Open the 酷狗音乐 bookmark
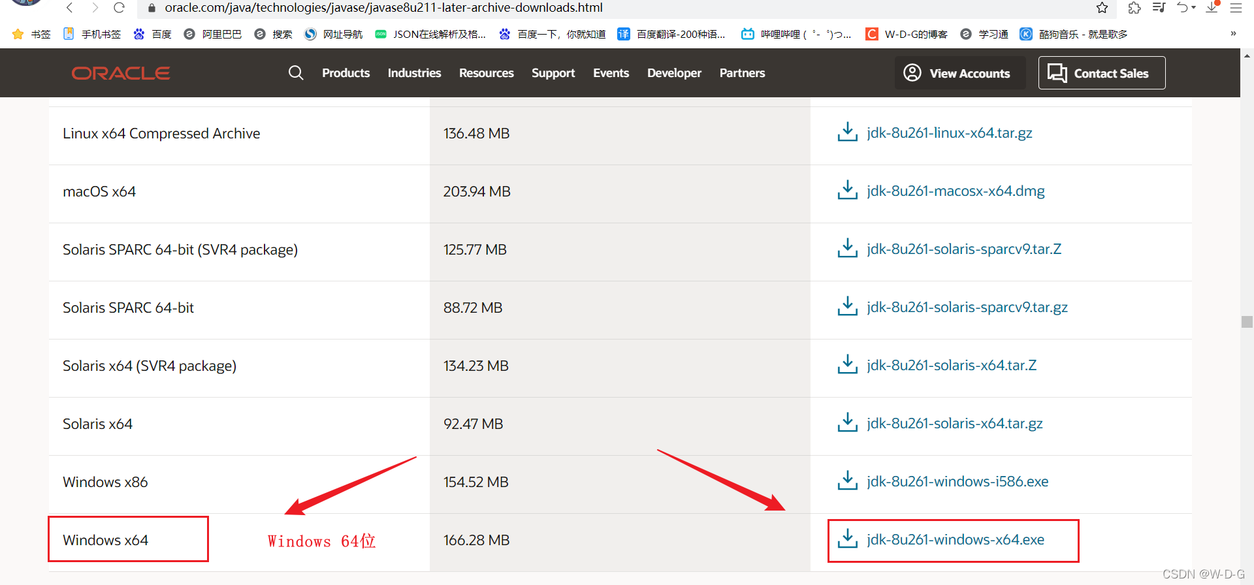This screenshot has width=1254, height=585. tap(1074, 34)
